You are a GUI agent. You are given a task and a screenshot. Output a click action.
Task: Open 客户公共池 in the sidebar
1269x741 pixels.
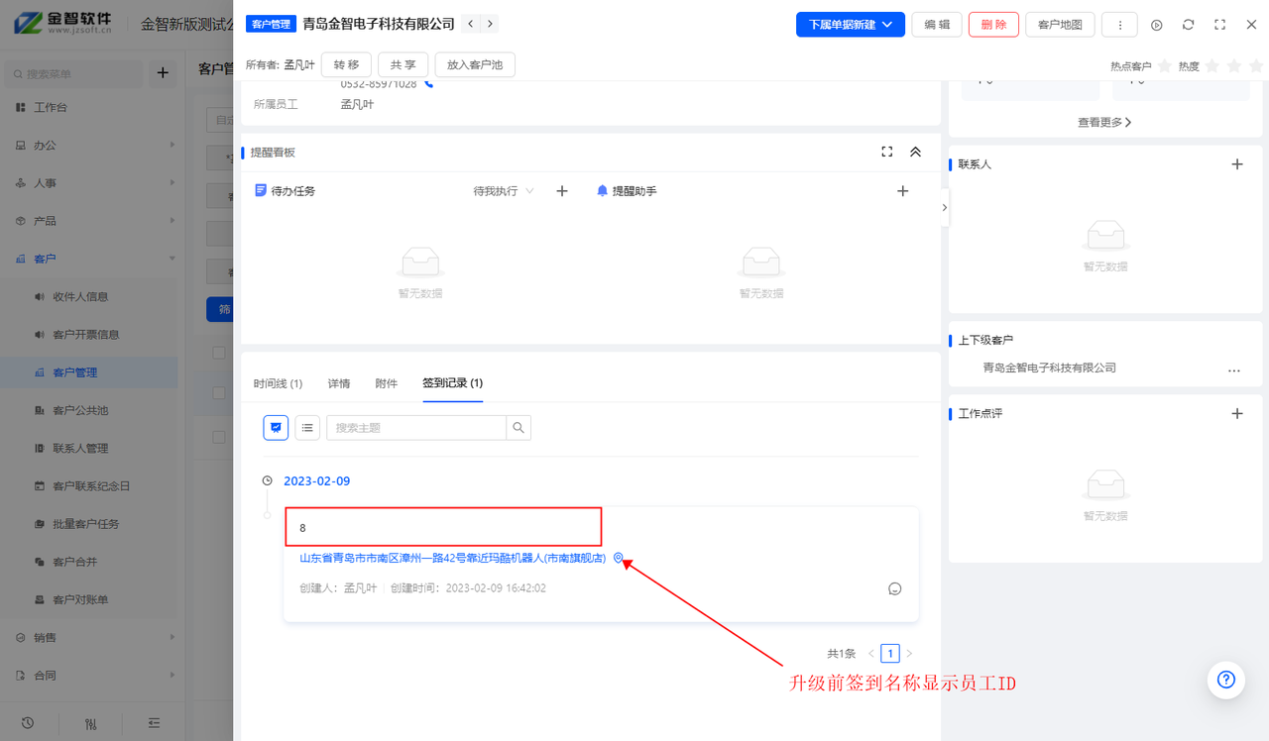pyautogui.click(x=80, y=410)
